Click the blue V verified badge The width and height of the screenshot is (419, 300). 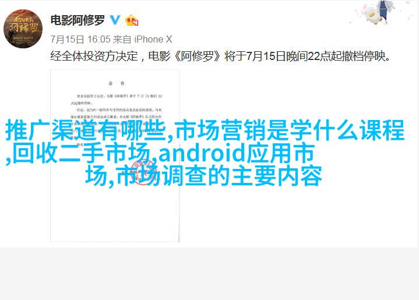(115, 20)
